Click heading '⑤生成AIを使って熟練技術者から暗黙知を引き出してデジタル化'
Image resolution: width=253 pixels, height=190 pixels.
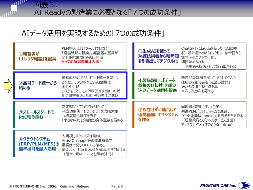(158, 56)
